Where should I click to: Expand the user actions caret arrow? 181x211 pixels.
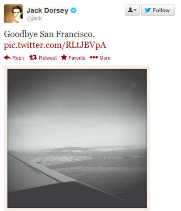[x=135, y=10]
